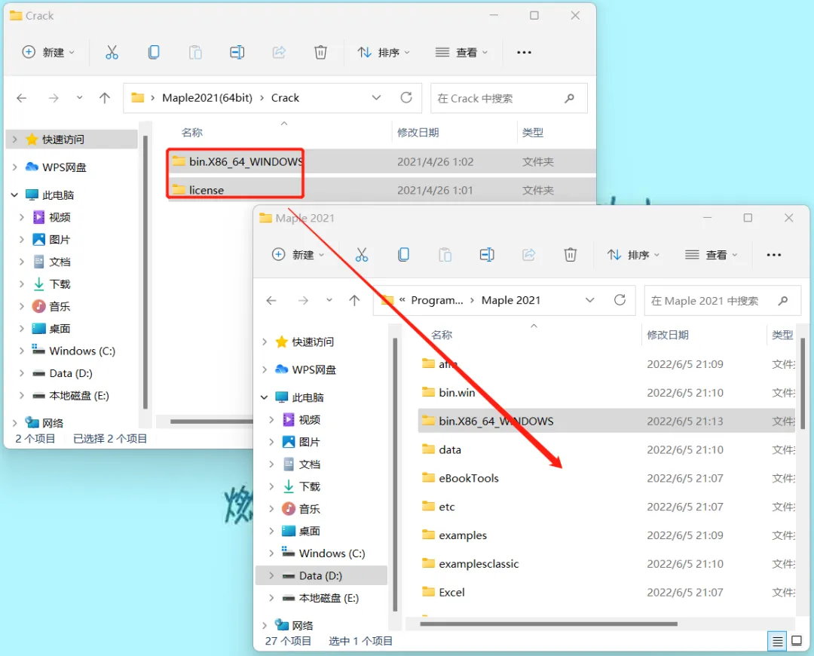814x656 pixels.
Task: Select bin.X86_64_WINDOWS folder in Crack window
Action: (x=381, y=161)
